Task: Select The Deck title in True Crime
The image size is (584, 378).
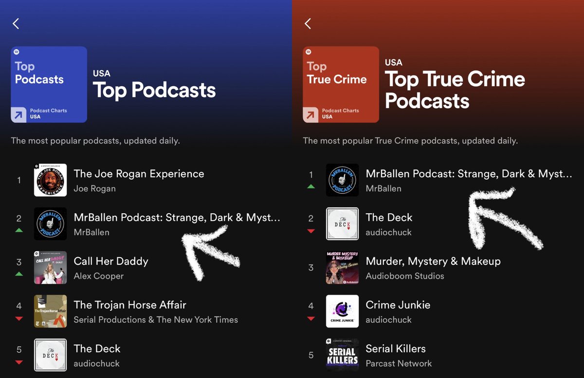Action: pos(389,217)
